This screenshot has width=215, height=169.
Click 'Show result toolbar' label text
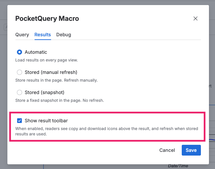tap(46, 121)
